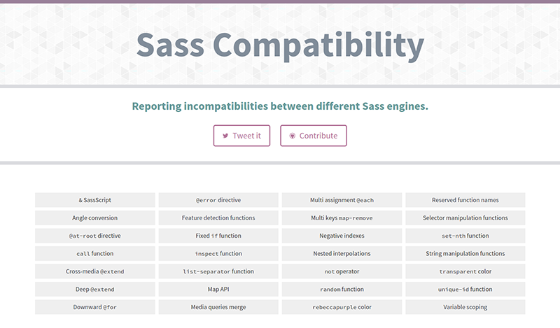Go to Angle conversion feature
The width and height of the screenshot is (560, 328).
click(95, 218)
